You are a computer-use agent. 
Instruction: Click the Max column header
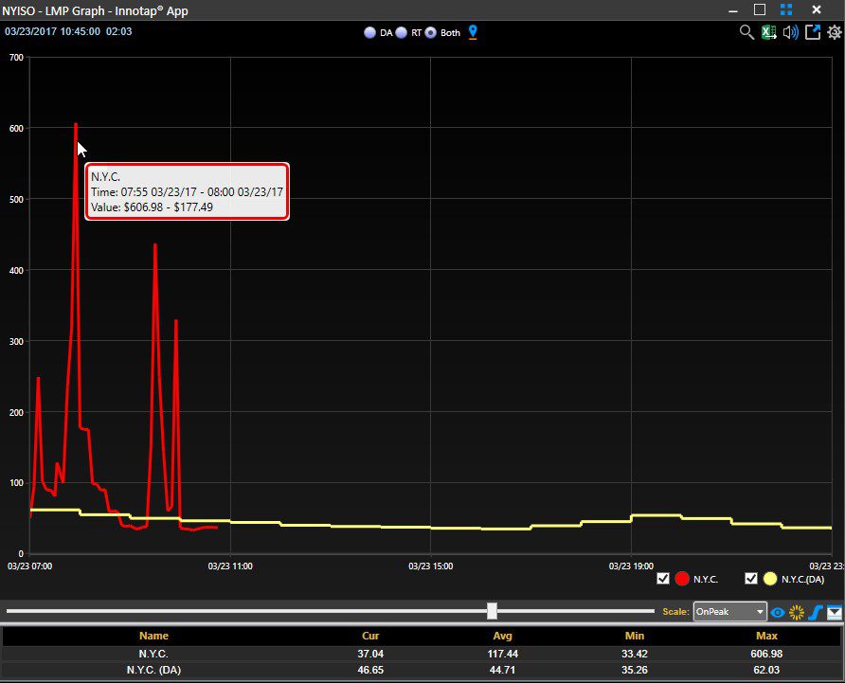tap(766, 636)
